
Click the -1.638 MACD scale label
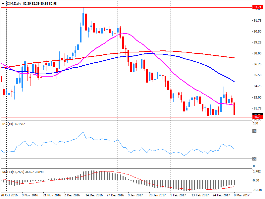pos(257,190)
